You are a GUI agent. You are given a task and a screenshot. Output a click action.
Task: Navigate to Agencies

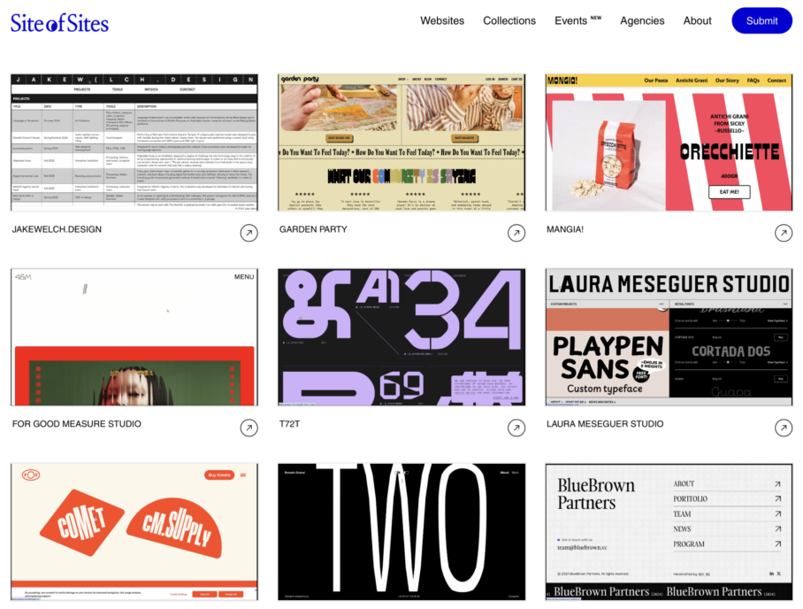coord(642,20)
